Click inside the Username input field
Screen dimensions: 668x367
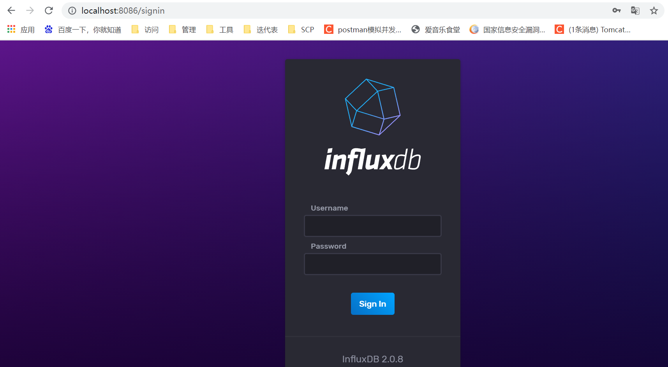372,226
